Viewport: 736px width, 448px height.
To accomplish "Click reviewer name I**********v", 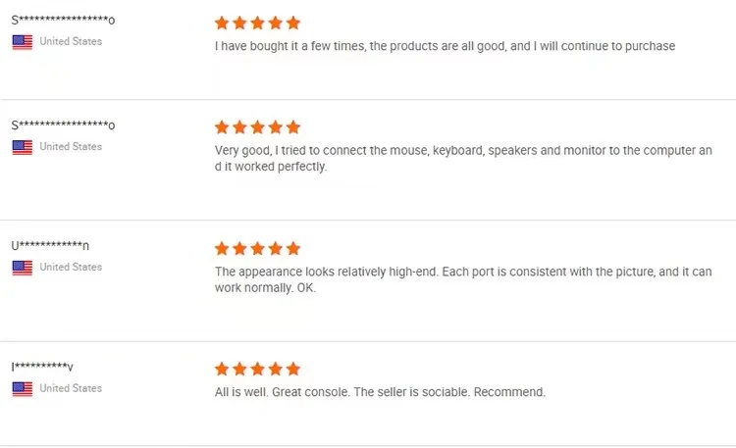I will (x=42, y=367).
